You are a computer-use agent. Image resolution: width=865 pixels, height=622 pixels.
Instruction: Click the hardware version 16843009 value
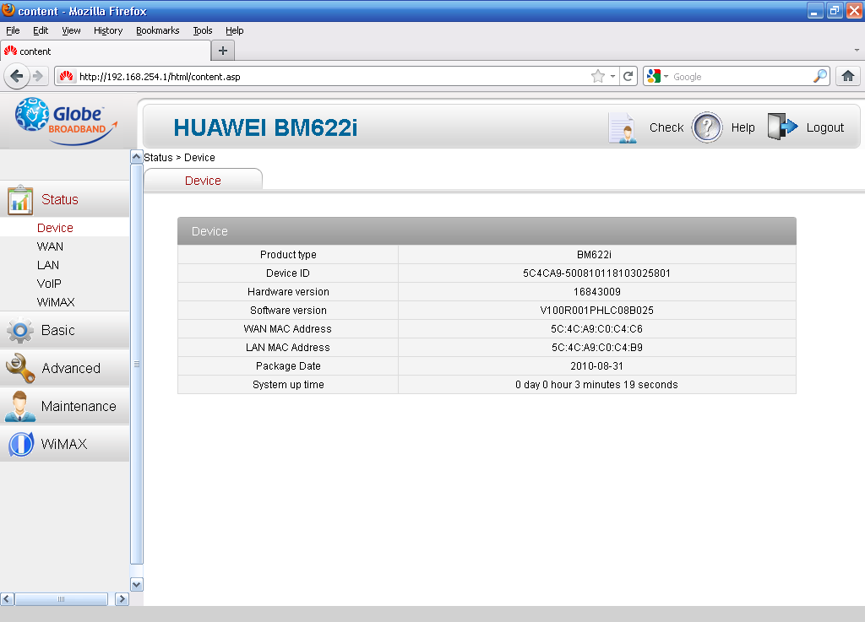tap(597, 292)
